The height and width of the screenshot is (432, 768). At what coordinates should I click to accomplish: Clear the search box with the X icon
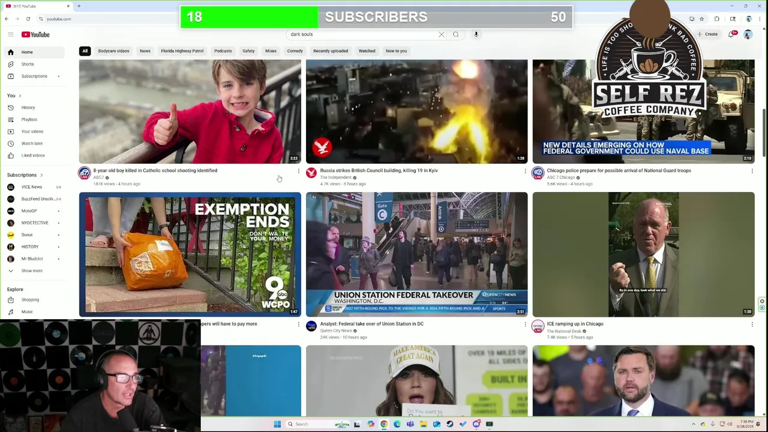442,34
